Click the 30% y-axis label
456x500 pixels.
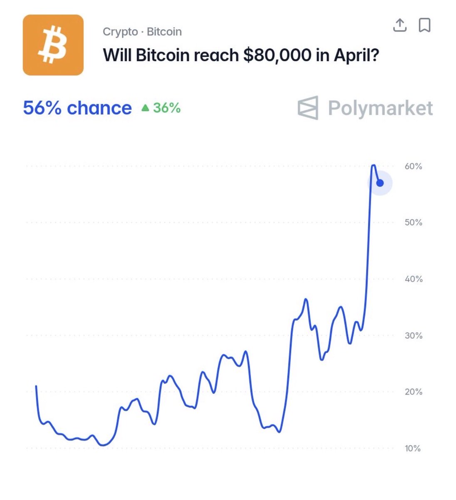coord(413,335)
